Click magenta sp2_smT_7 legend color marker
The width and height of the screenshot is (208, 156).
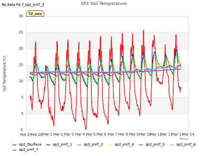click(14, 150)
